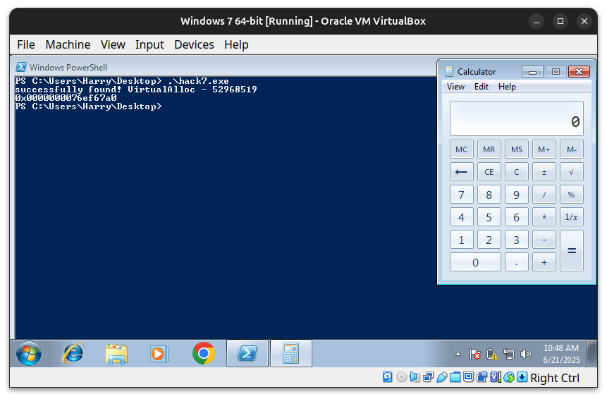The height and width of the screenshot is (399, 607).
Task: Click the equals key
Action: (571, 251)
